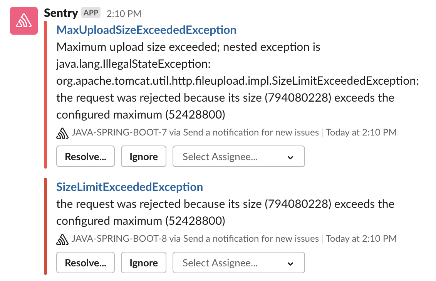Ignore the MaxUploadSizeExceededException alert
The image size is (436, 281).
(144, 156)
